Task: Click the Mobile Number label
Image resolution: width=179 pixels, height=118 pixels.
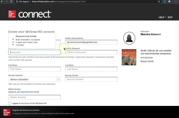Action: pyautogui.click(x=15, y=89)
